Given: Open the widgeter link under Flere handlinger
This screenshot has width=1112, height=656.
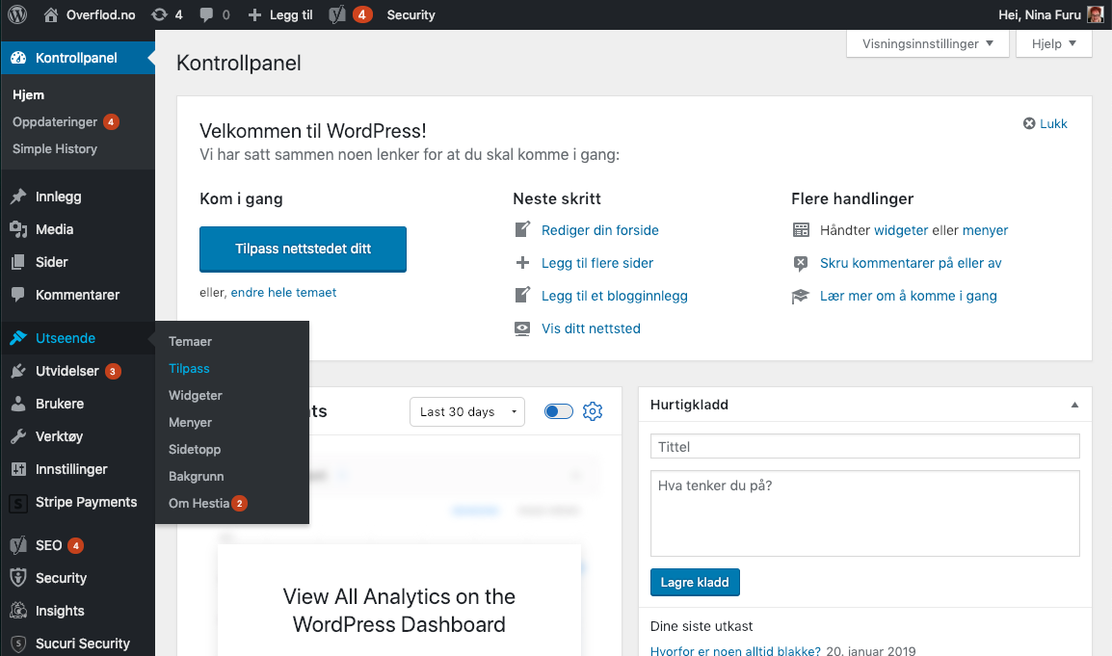Looking at the screenshot, I should pos(901,230).
